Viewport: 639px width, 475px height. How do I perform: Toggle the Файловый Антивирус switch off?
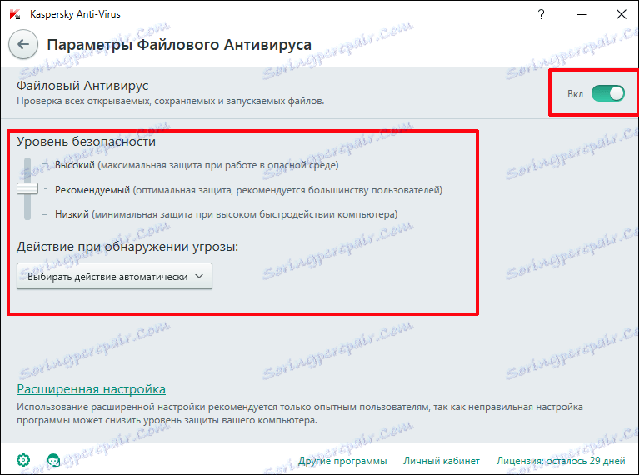click(x=607, y=94)
